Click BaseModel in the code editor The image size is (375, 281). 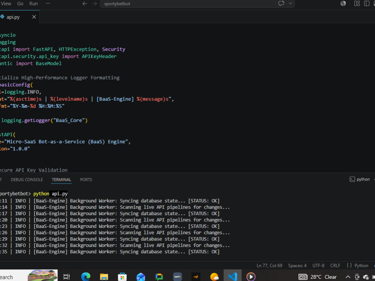click(x=49, y=64)
